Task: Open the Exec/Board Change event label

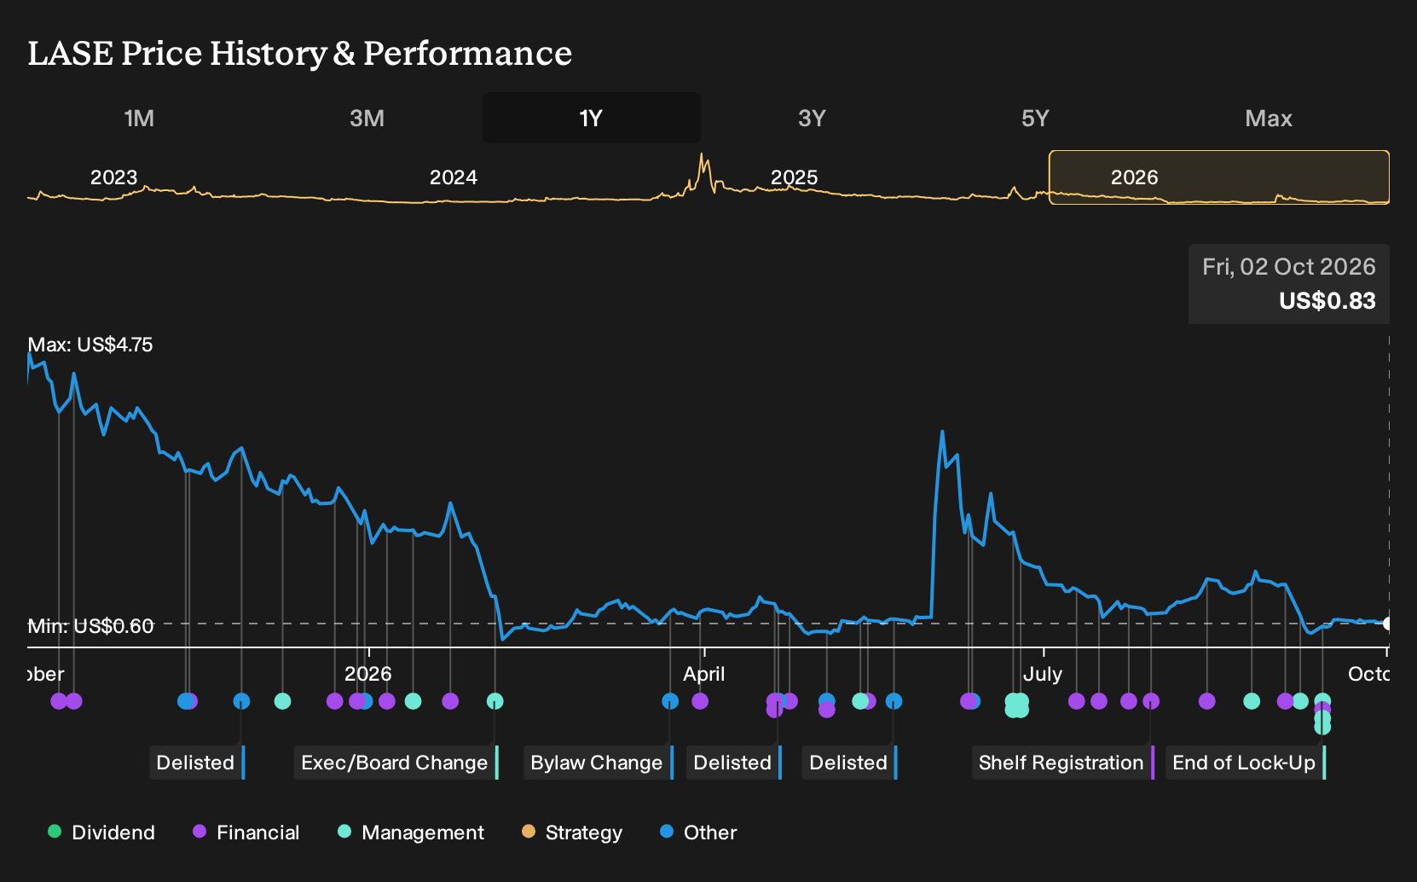Action: (396, 763)
